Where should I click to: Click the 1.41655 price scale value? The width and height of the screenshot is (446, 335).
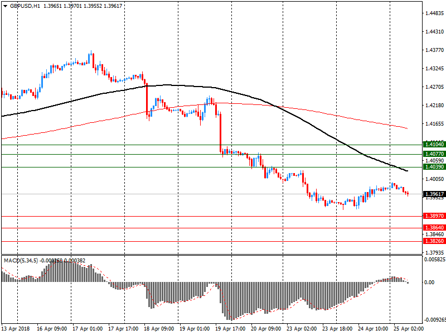coord(434,124)
